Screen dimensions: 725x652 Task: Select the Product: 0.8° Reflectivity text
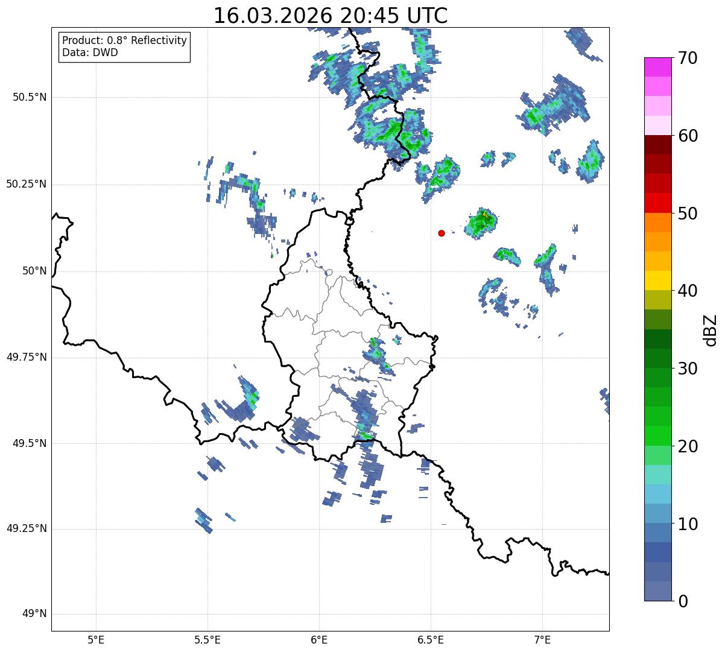point(125,40)
